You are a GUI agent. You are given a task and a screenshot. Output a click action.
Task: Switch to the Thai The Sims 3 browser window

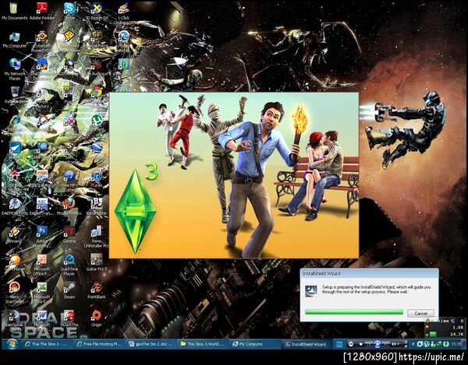(x=47, y=344)
